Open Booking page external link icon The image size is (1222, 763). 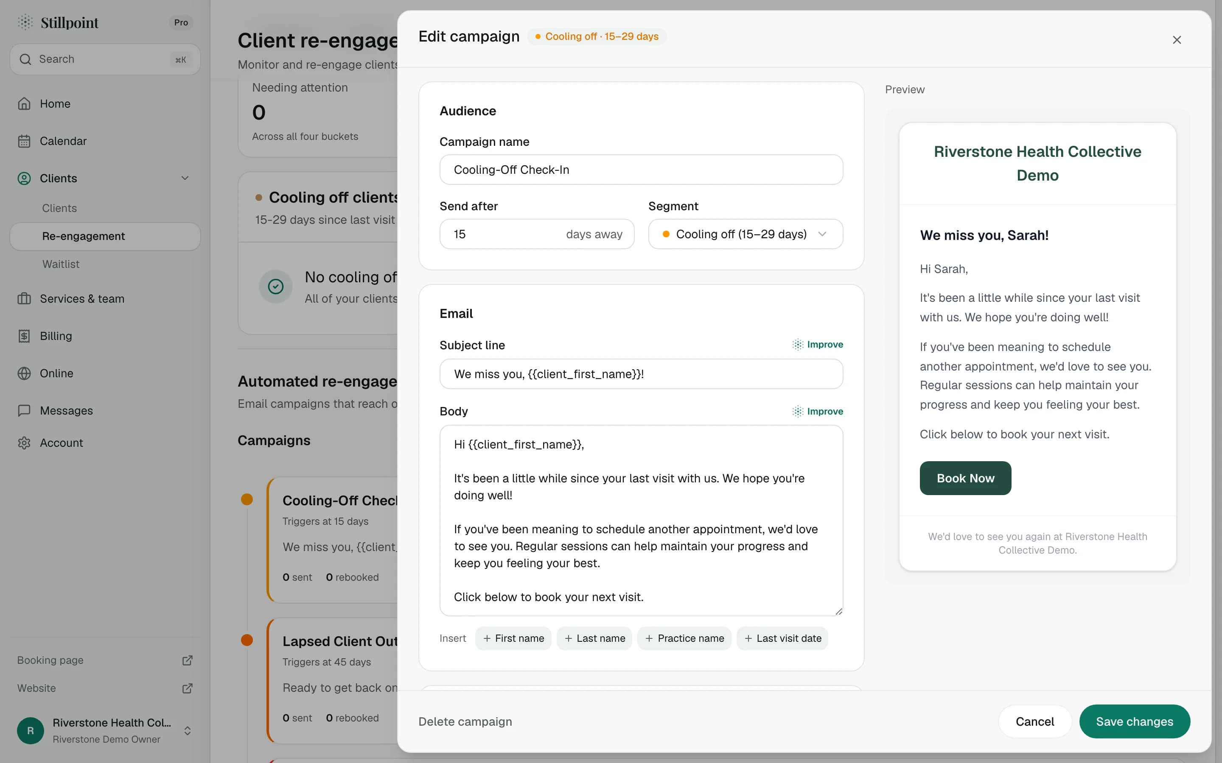[x=188, y=660]
